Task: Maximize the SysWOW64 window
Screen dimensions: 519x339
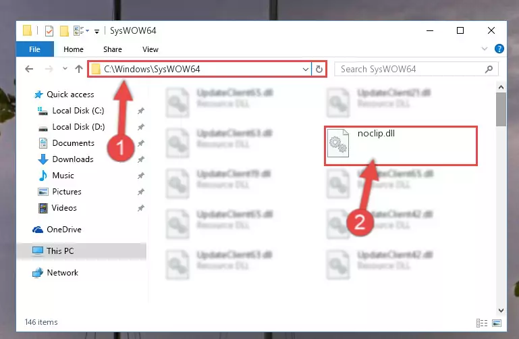Action: coord(460,30)
